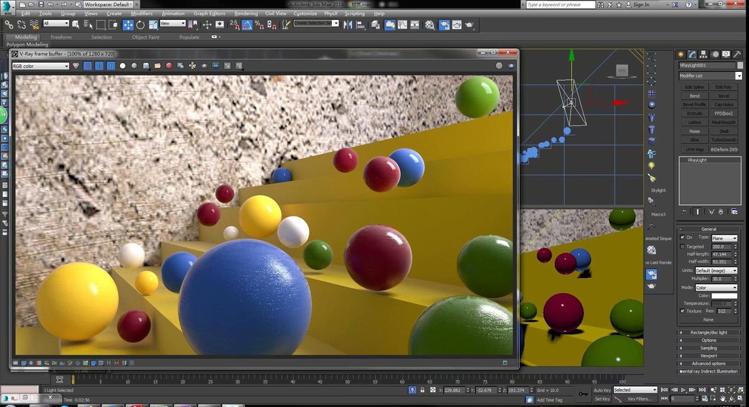Click the TurboSmooth modifier button
The image size is (749, 407).
(x=723, y=140)
